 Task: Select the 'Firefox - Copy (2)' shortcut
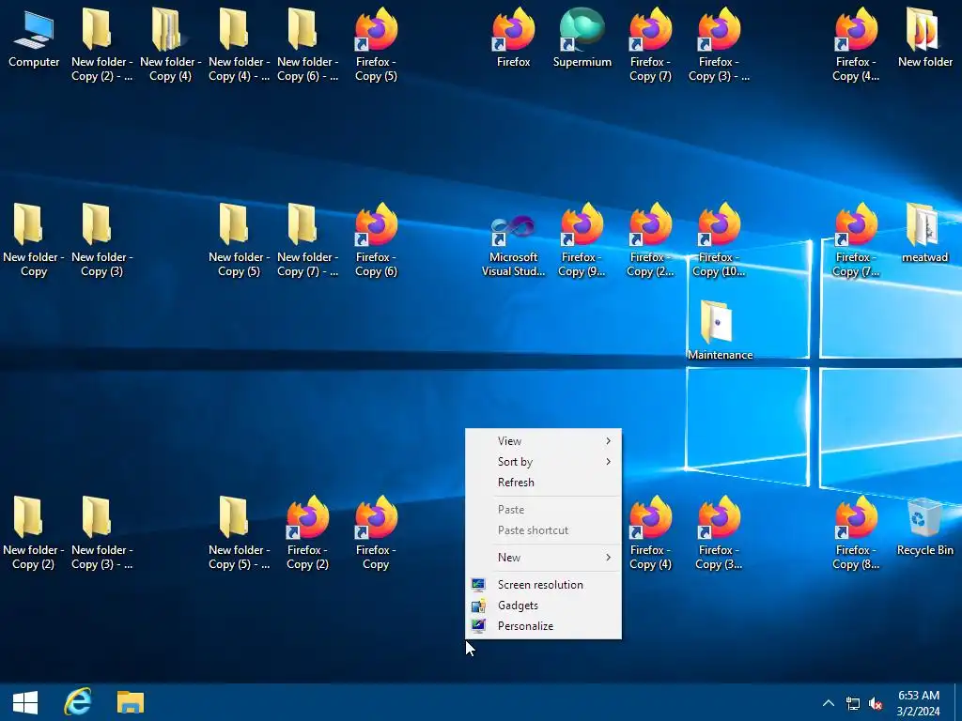tap(307, 533)
